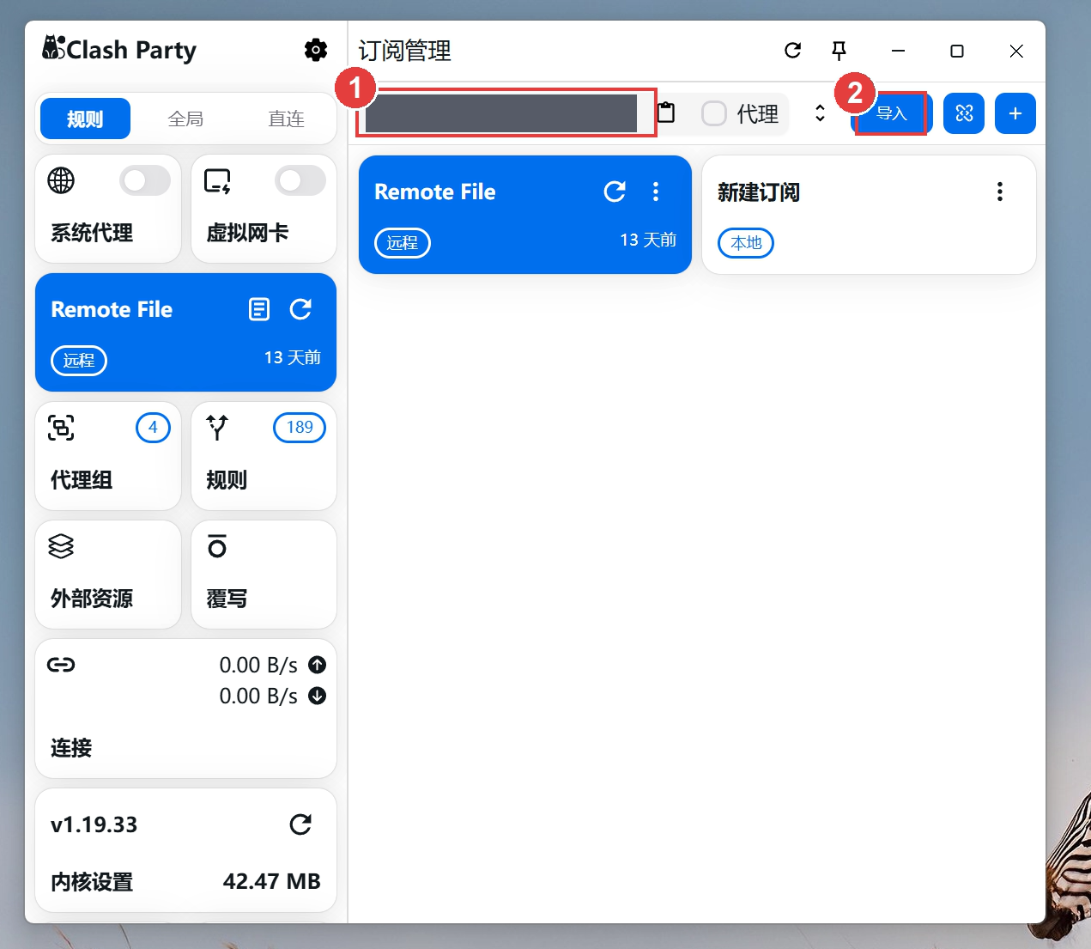The height and width of the screenshot is (949, 1091).
Task: Toggle the 虚拟网卡 switch
Action: (x=300, y=180)
